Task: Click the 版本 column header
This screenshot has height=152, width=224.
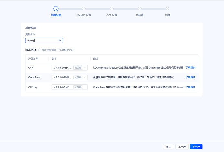Action: coord(54,59)
